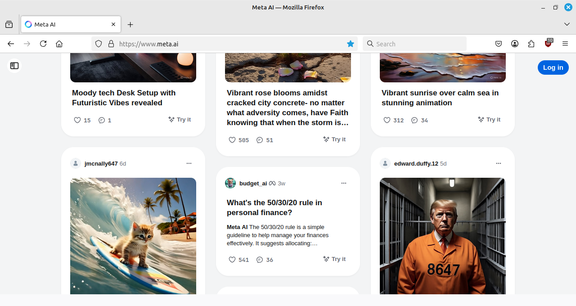Like the 50/30/20 rule post

tap(232, 260)
